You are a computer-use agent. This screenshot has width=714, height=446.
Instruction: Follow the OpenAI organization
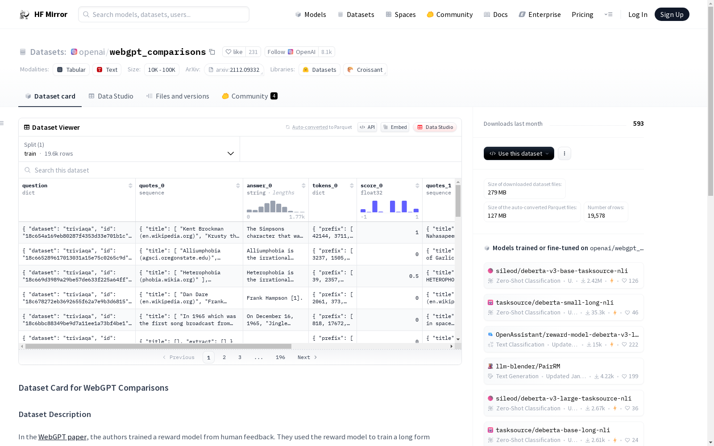click(x=291, y=52)
